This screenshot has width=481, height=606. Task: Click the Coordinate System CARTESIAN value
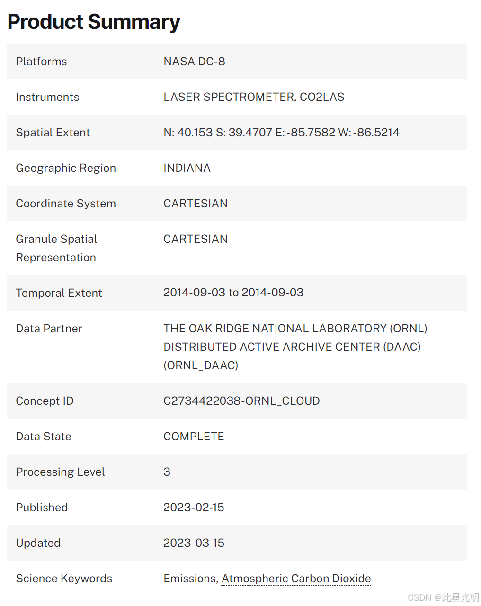(196, 204)
